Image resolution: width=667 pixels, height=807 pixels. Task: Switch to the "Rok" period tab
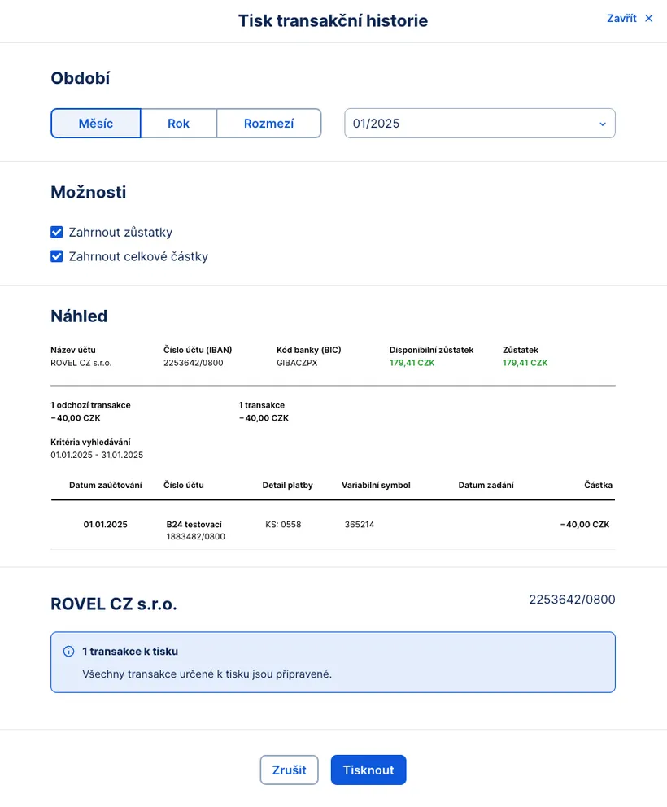pos(179,123)
